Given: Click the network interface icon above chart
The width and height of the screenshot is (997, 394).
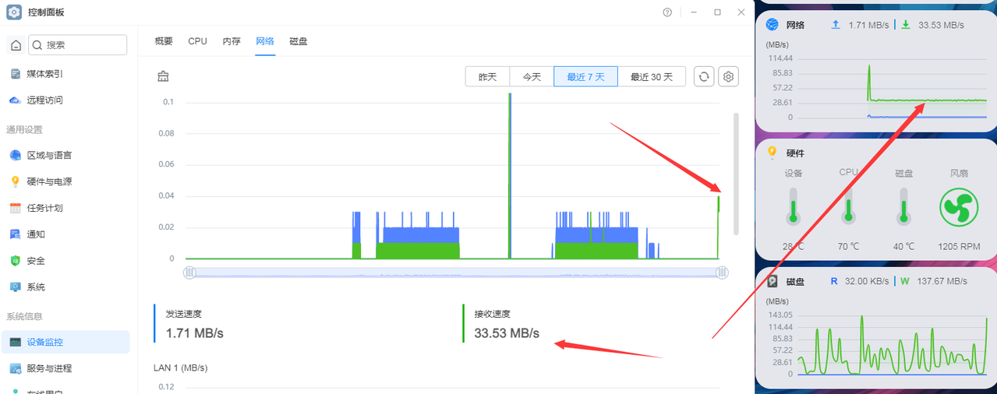Looking at the screenshot, I should pos(163,76).
